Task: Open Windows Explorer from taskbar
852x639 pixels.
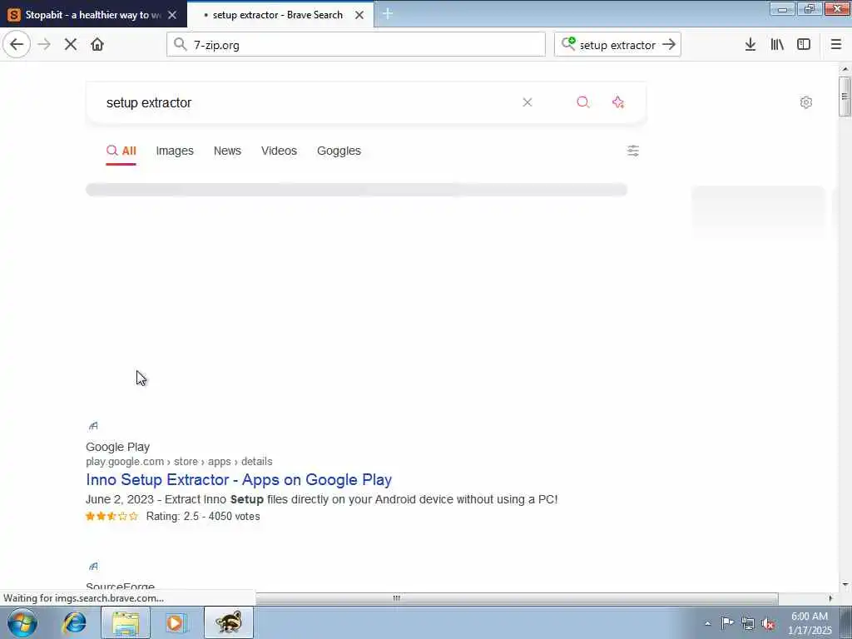Action: coord(126,622)
